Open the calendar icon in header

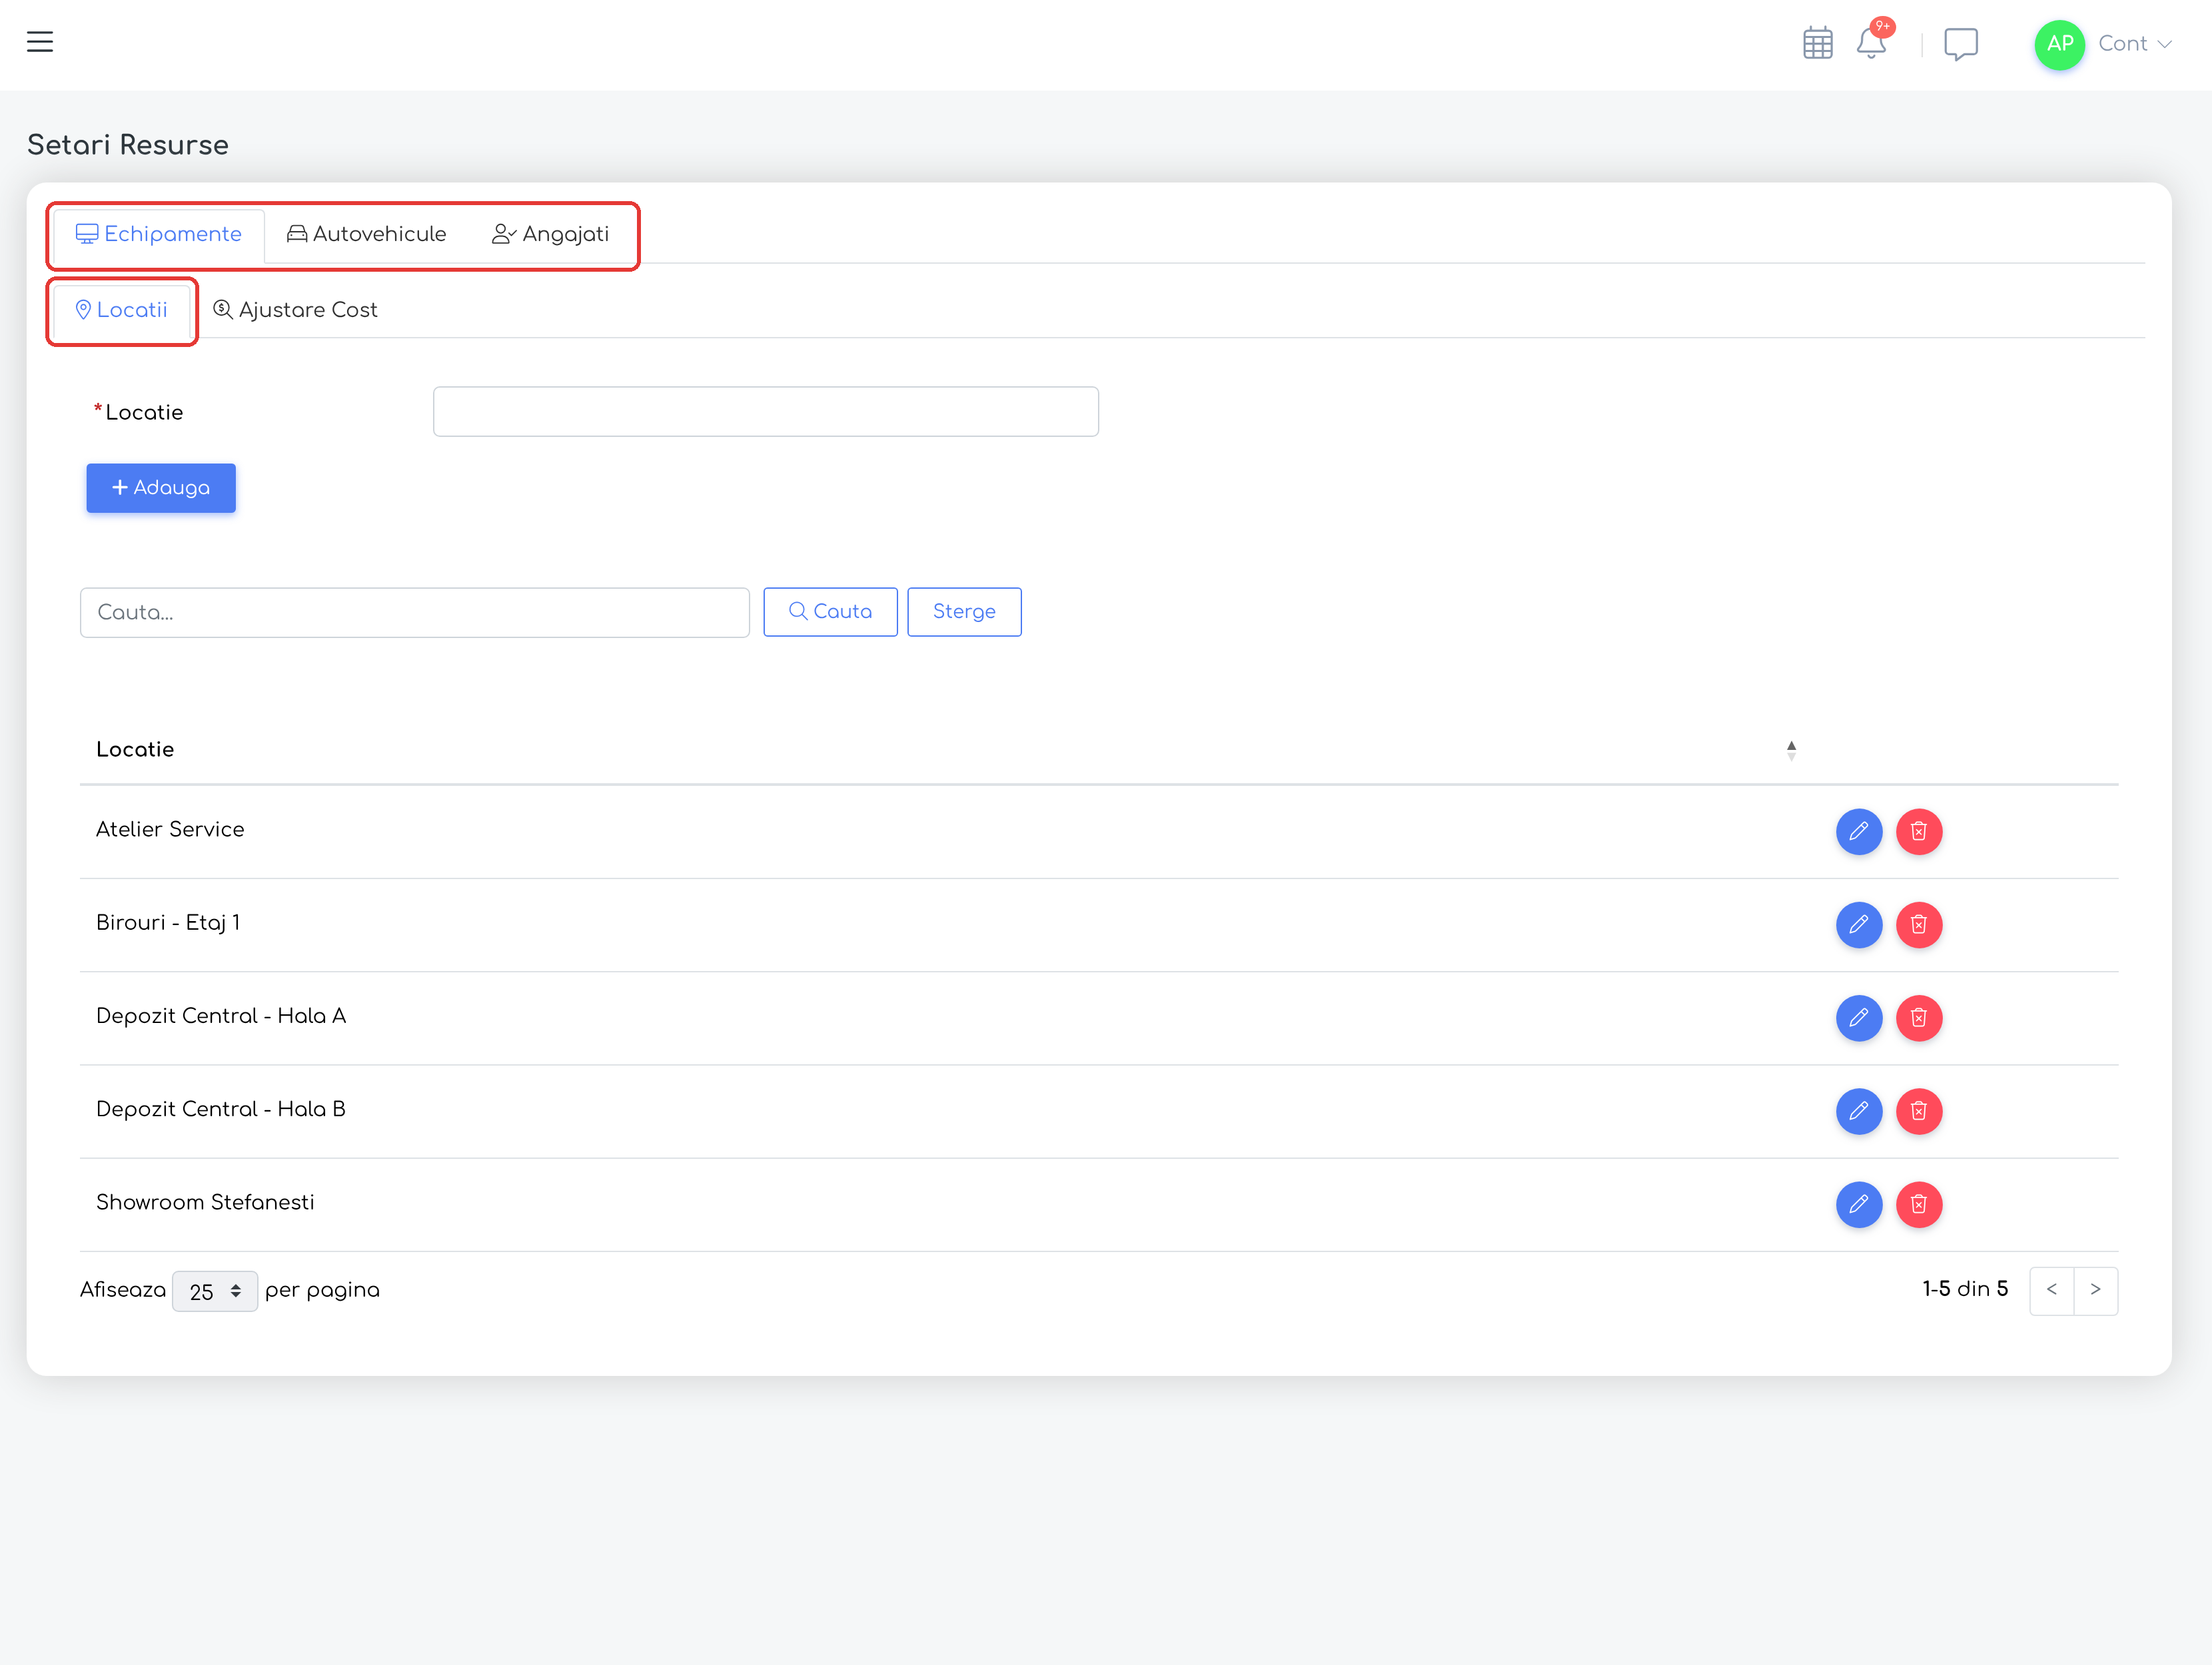[x=1817, y=44]
